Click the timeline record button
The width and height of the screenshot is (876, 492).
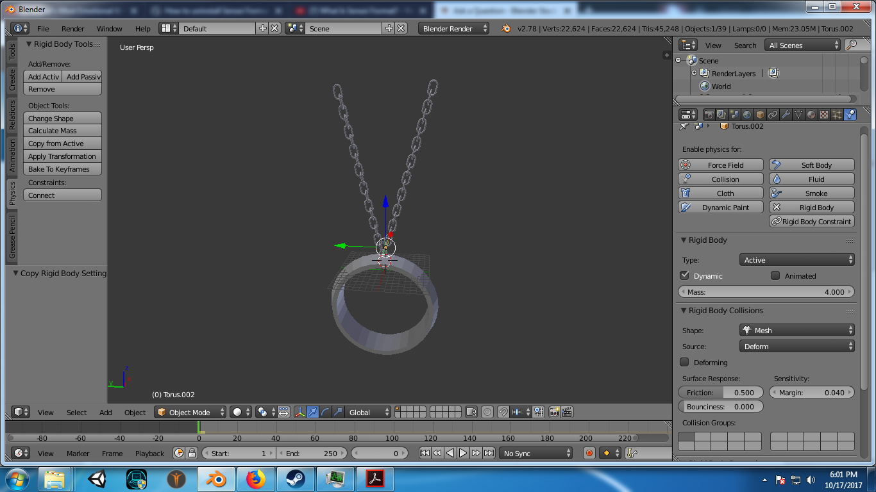click(589, 453)
